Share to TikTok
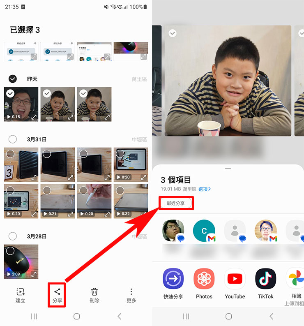Viewport: 304px width, 326px height. tap(265, 284)
